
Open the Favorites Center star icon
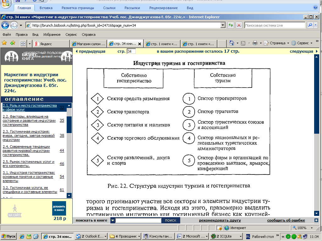(4, 43)
